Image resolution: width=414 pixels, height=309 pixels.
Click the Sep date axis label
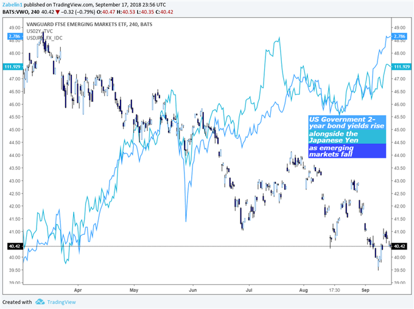(x=365, y=290)
